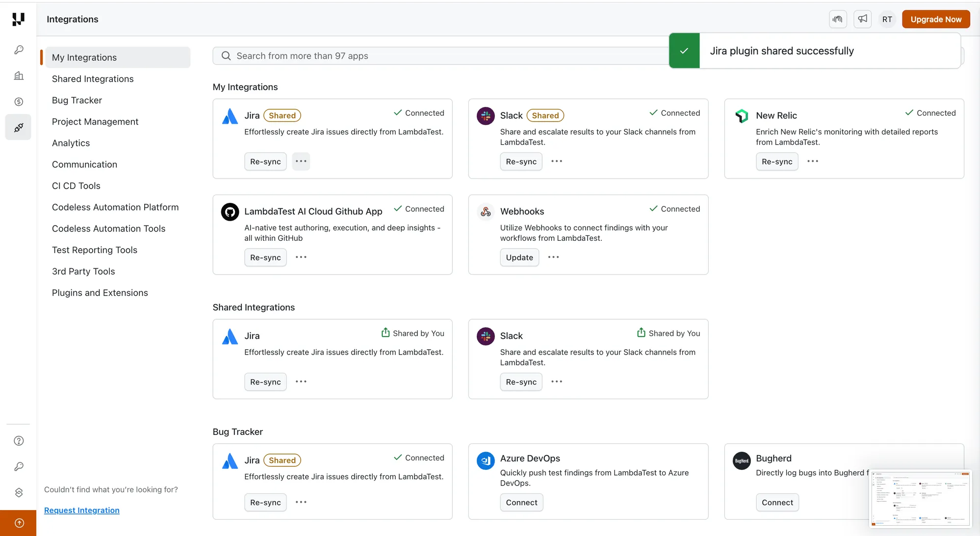Click the Jira logo in Shared Integrations
The width and height of the screenshot is (980, 536).
(230, 336)
